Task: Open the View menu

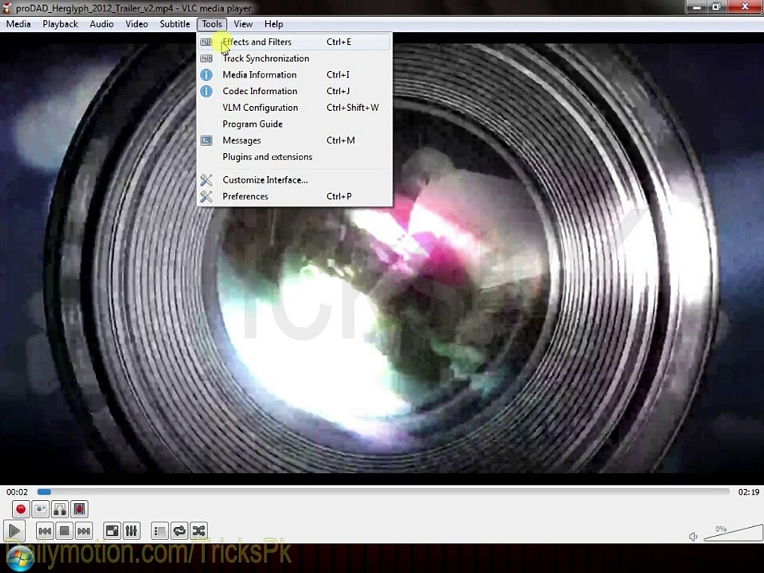Action: tap(243, 24)
